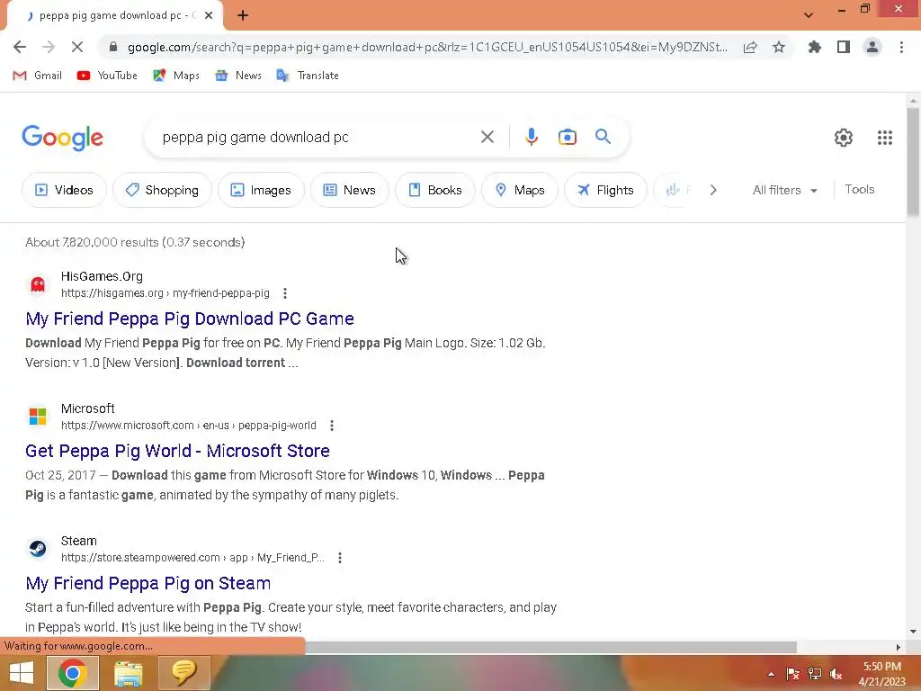
Task: Bookmark this page with star icon
Action: [x=779, y=47]
